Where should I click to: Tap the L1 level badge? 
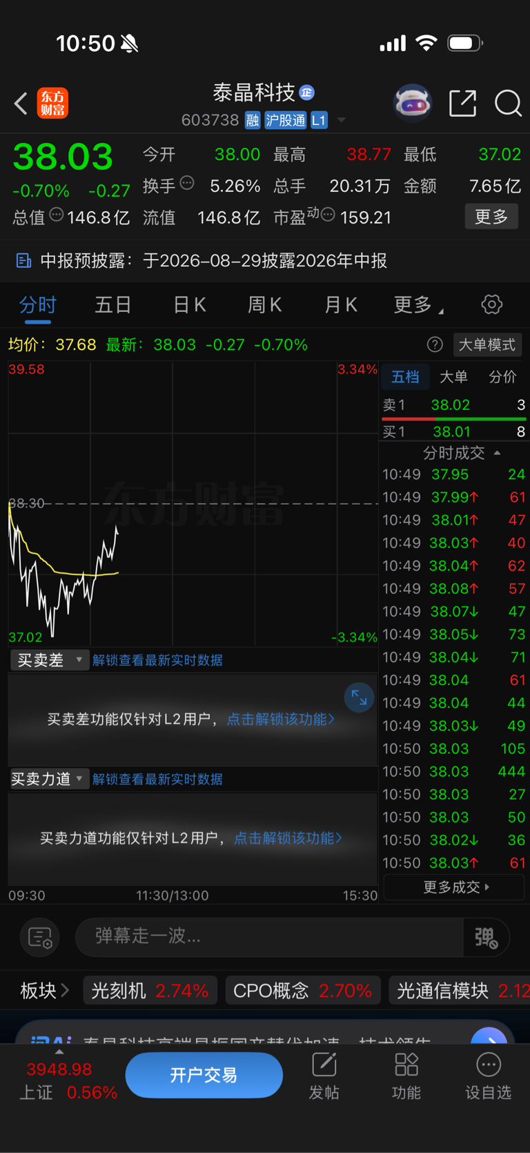pyautogui.click(x=318, y=120)
